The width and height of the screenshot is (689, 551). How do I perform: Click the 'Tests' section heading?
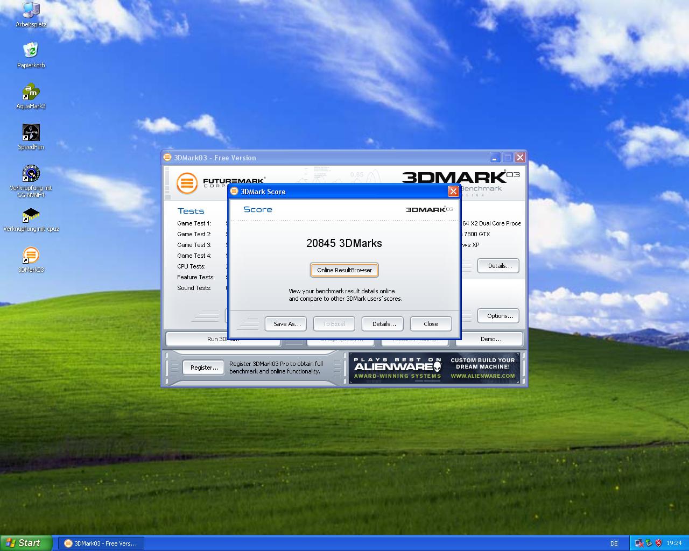[x=191, y=211]
